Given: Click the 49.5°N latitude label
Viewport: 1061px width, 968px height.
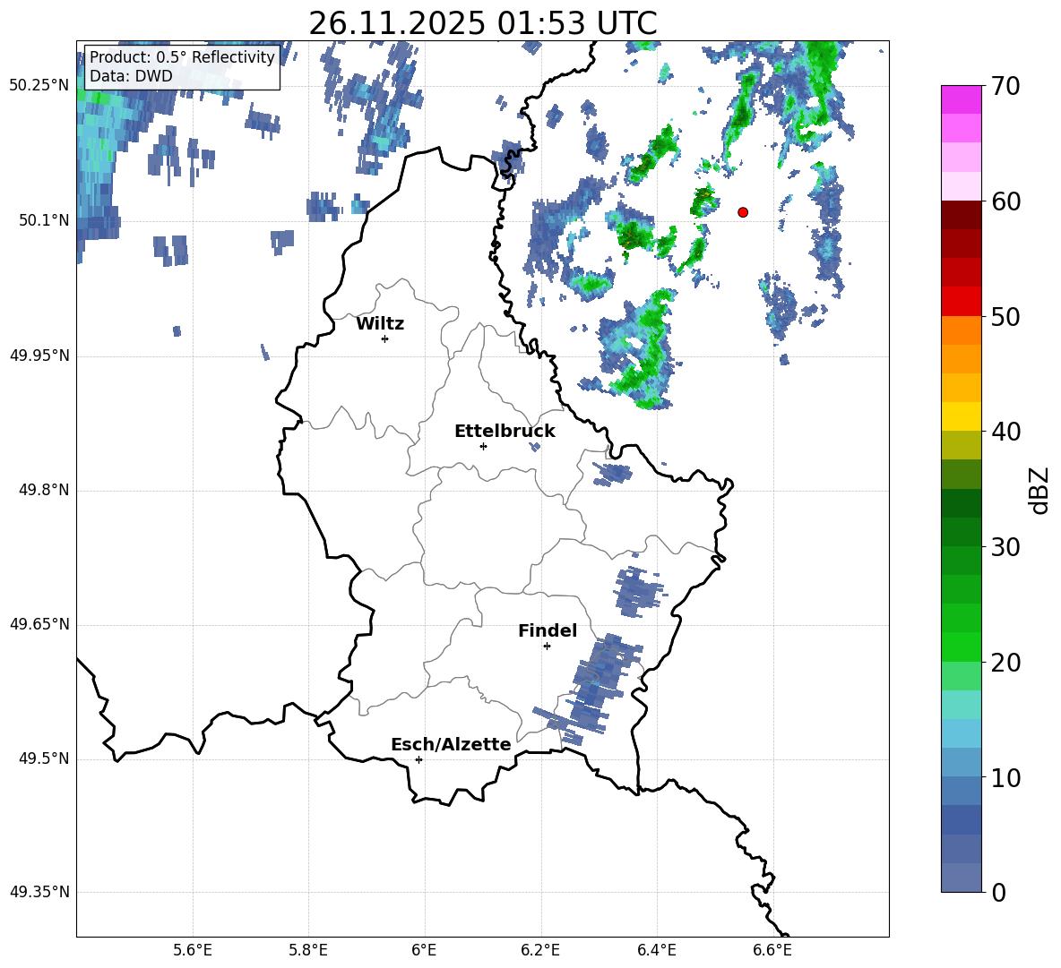Looking at the screenshot, I should [x=44, y=758].
